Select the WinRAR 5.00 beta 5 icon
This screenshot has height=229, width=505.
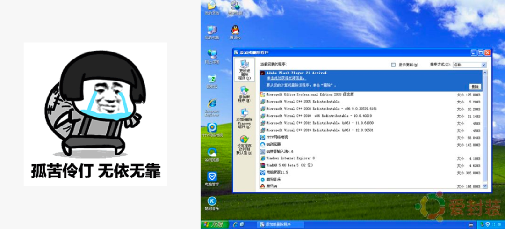click(x=262, y=165)
